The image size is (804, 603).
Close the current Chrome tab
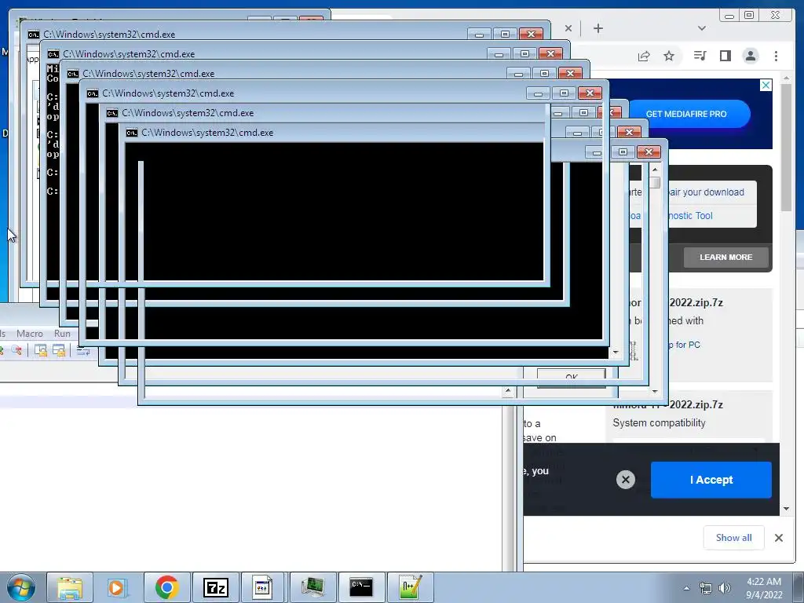pyautogui.click(x=568, y=28)
